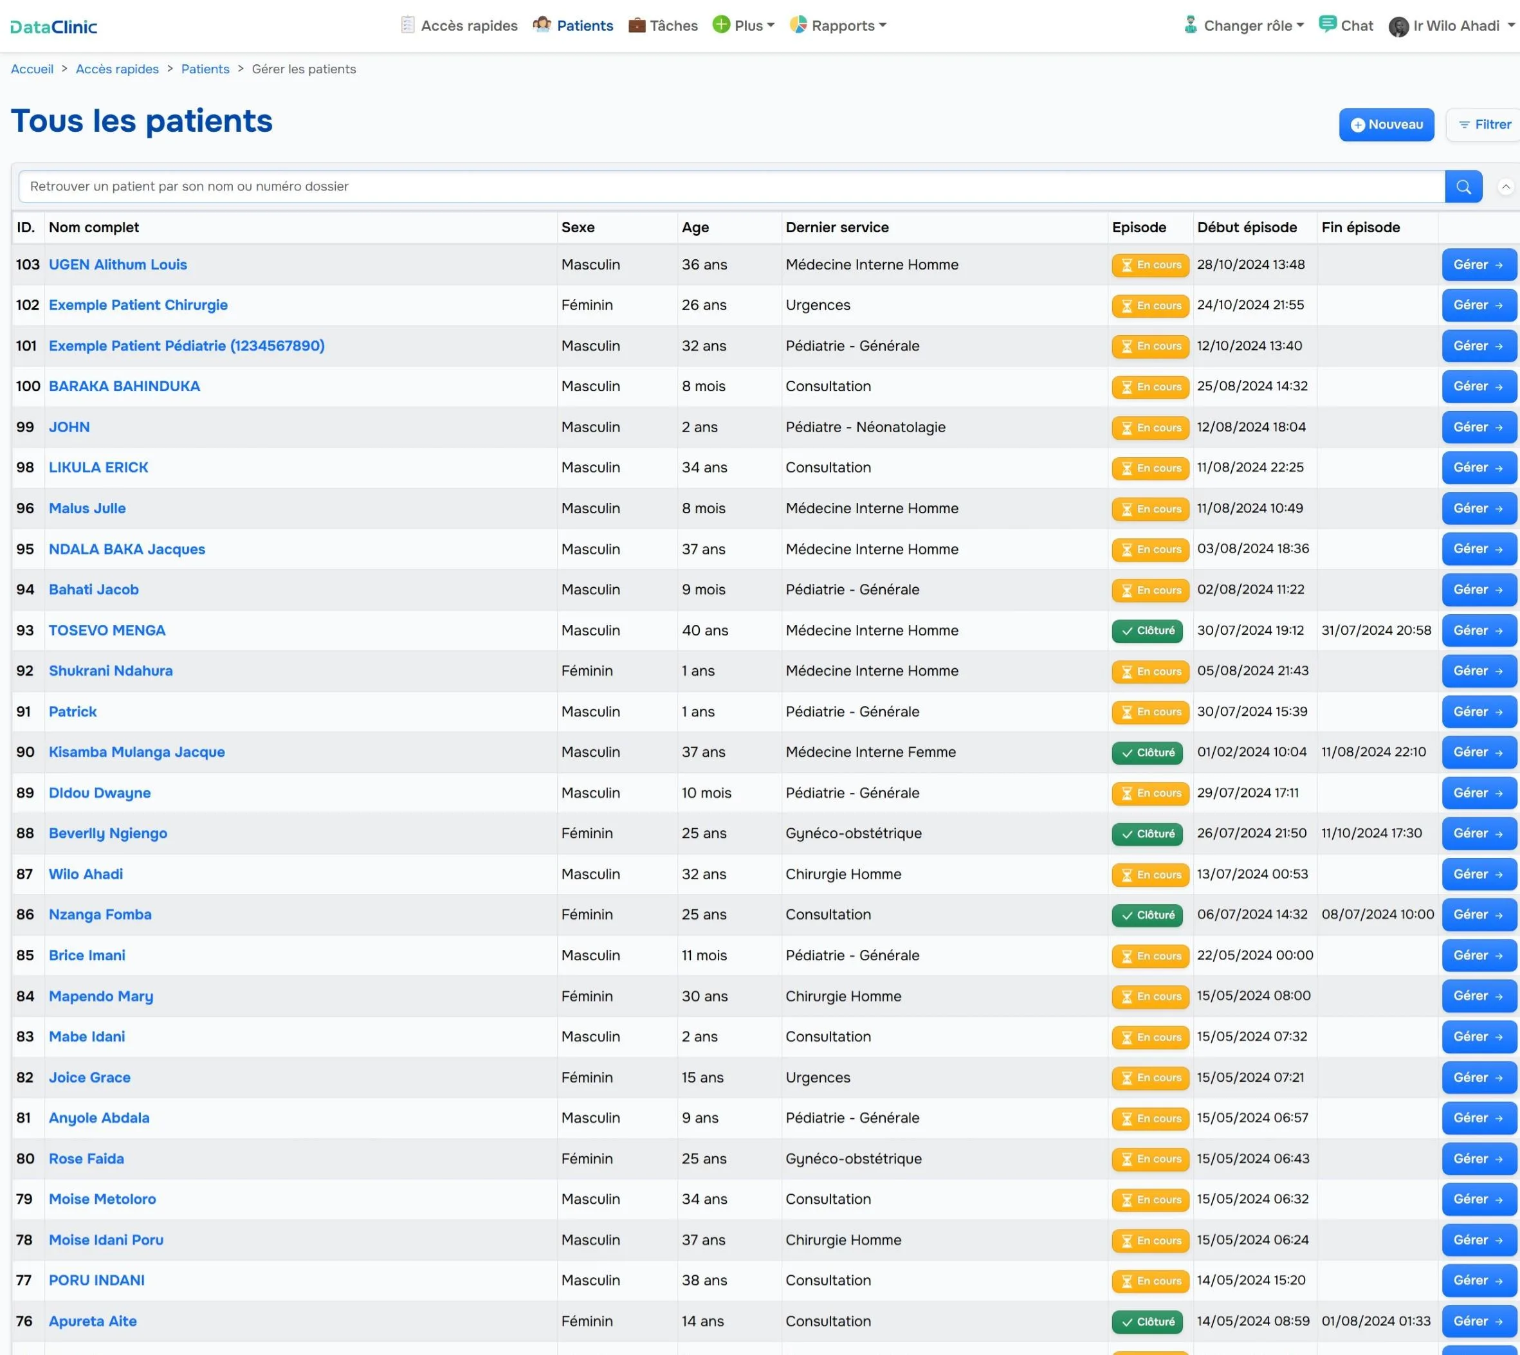Click the Rapports pie chart icon
This screenshot has width=1520, height=1355.
(798, 24)
